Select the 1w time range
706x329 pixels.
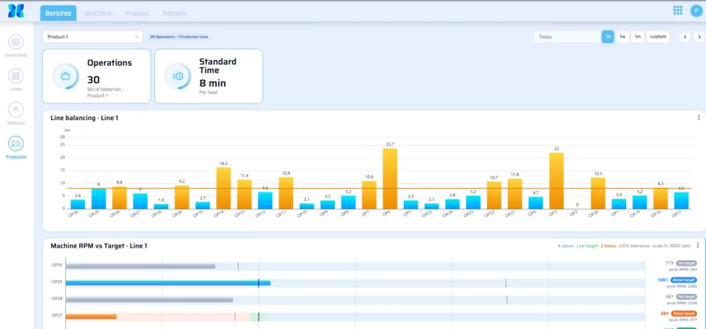[623, 37]
